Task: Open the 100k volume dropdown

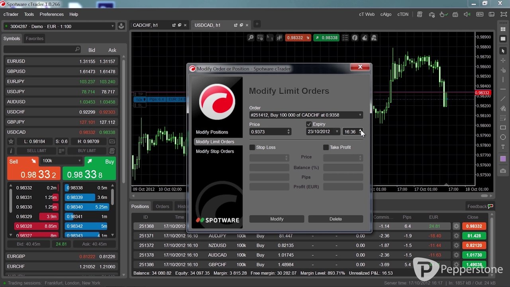Action: point(62,161)
